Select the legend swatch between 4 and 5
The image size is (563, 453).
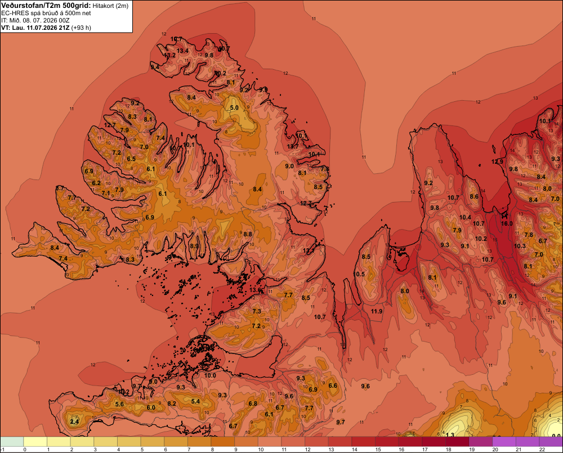tap(129, 442)
